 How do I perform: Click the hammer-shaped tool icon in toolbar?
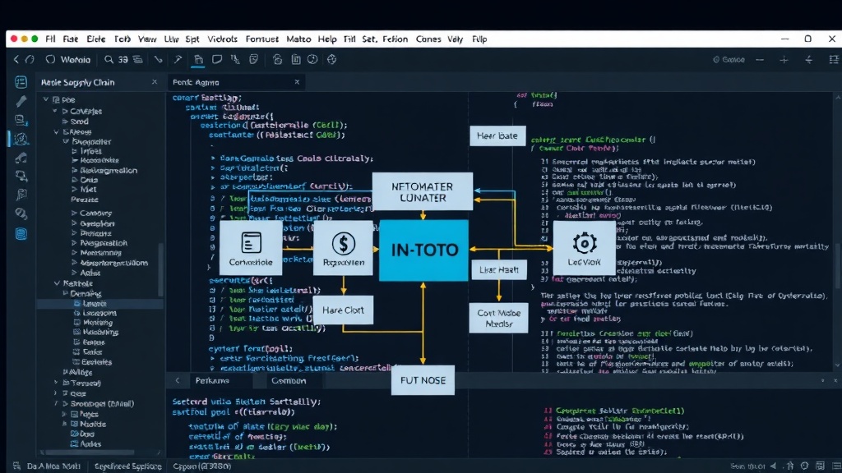click(x=178, y=59)
